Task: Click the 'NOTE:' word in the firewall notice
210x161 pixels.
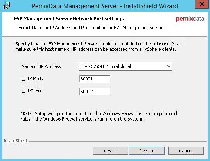Action: coord(27,114)
